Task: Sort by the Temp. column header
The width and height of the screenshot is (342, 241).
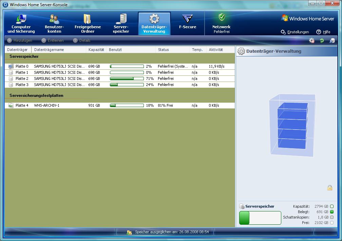Action: tap(198, 50)
